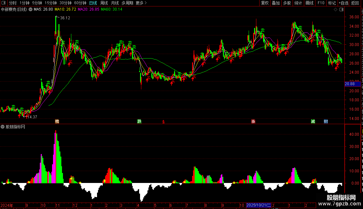Click the orange 榜 event marker
The image size is (363, 209).
pyautogui.click(x=57, y=122)
